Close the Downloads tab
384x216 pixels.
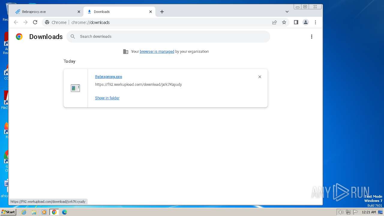[151, 12]
